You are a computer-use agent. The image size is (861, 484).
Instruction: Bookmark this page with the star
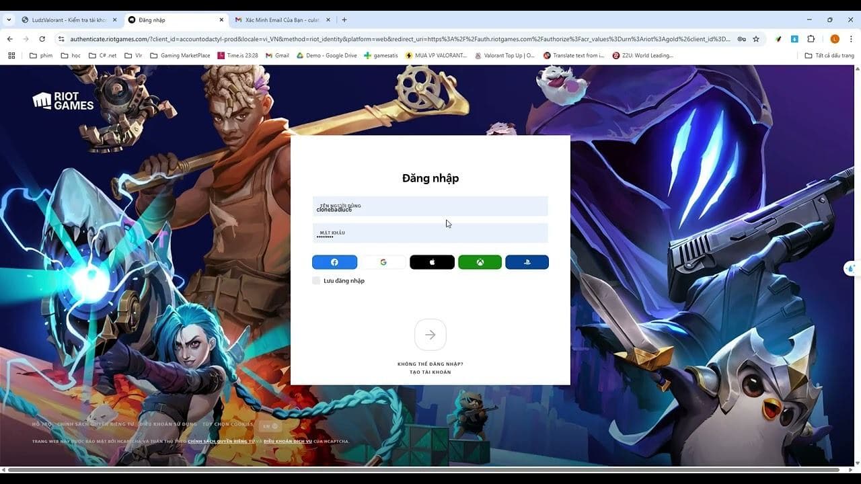click(756, 39)
